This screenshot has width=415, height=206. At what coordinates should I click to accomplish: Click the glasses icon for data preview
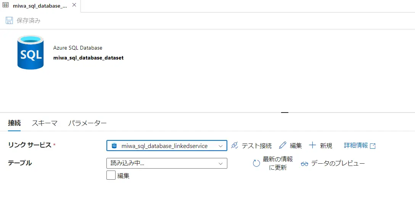305,164
